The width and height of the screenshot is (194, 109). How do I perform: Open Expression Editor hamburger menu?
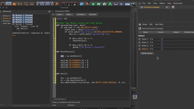point(53,15)
